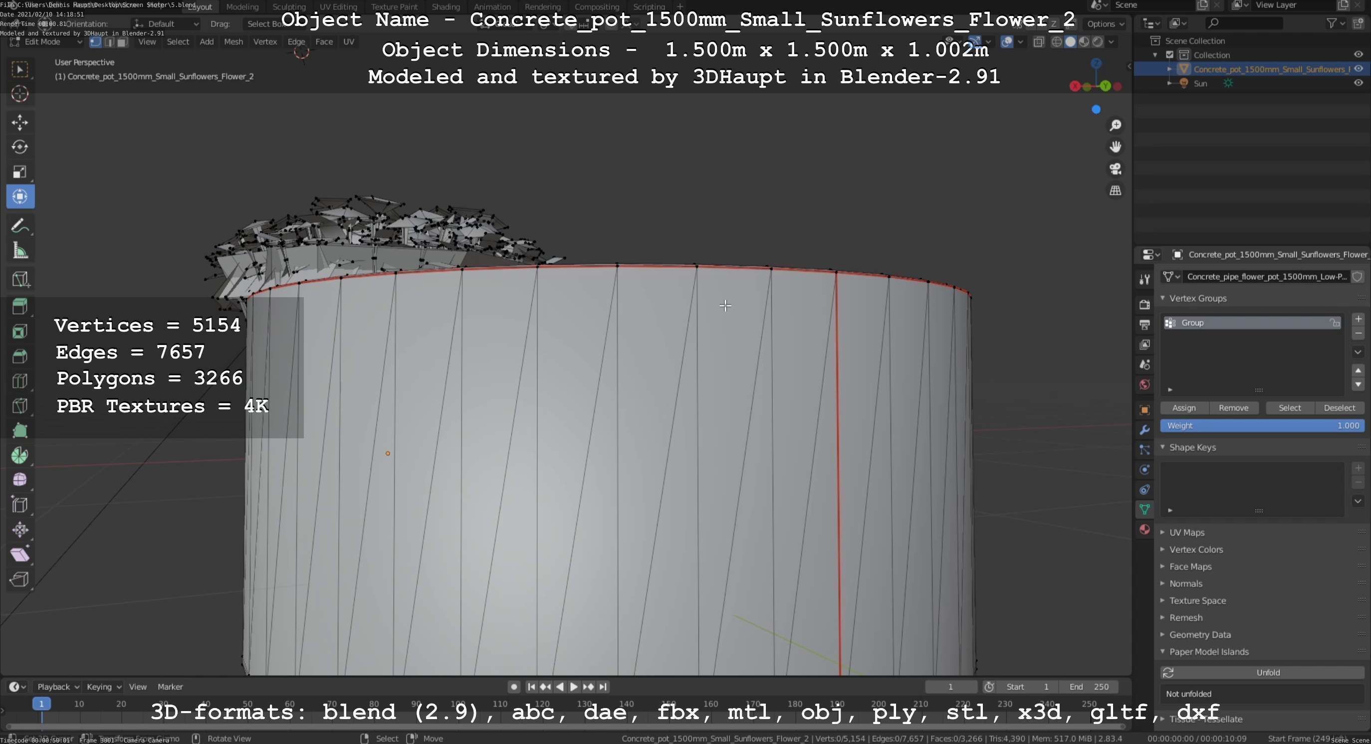Open the Edge menu

tap(296, 42)
